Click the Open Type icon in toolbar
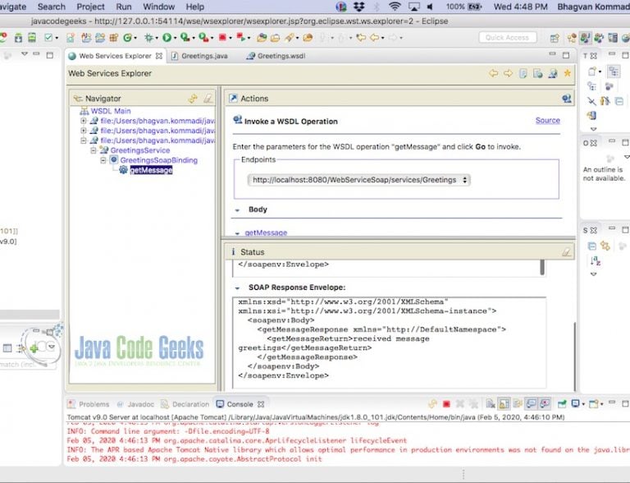 [262, 38]
